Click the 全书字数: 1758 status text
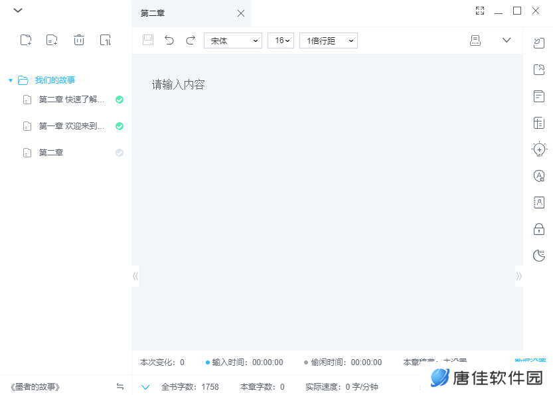The image size is (553, 395). tap(190, 387)
